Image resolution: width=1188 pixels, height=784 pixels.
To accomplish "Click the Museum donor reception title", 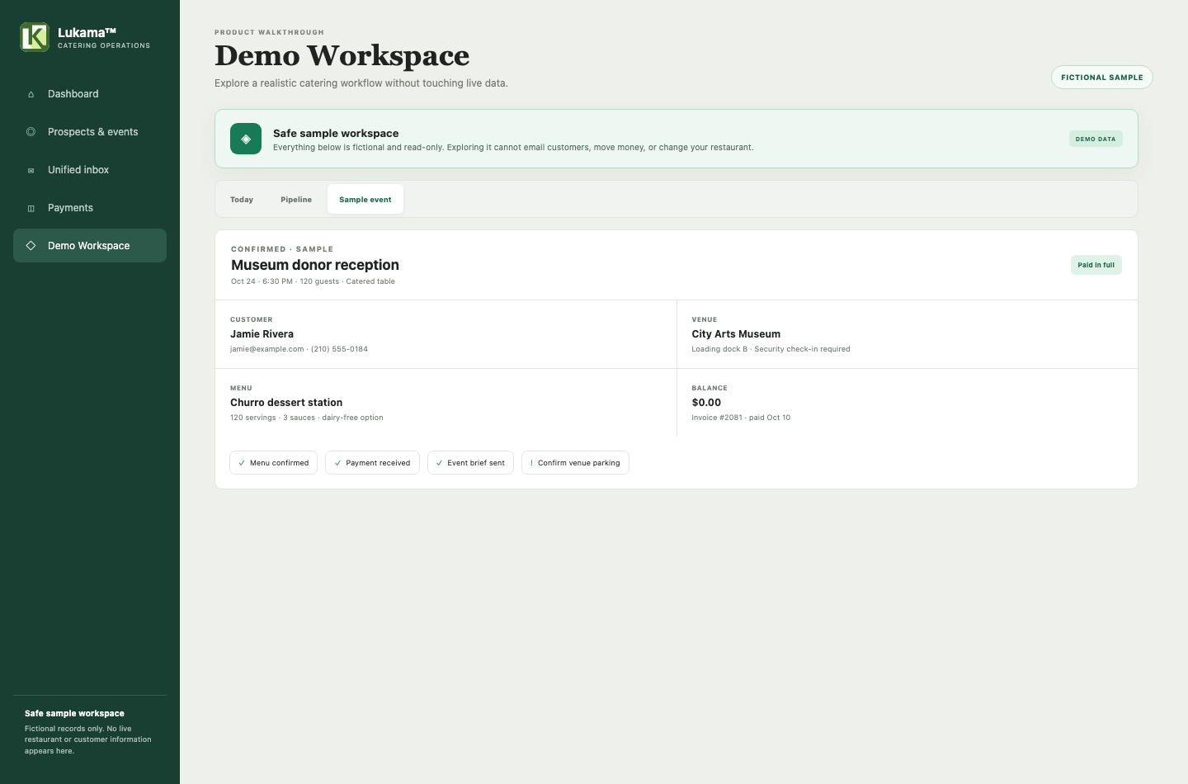I will tap(315, 265).
